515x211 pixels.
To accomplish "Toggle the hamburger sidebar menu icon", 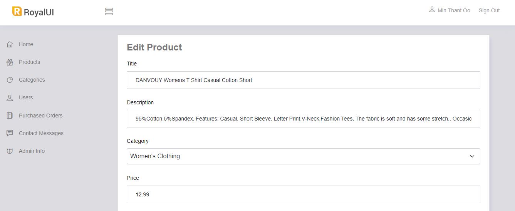I will [x=109, y=12].
